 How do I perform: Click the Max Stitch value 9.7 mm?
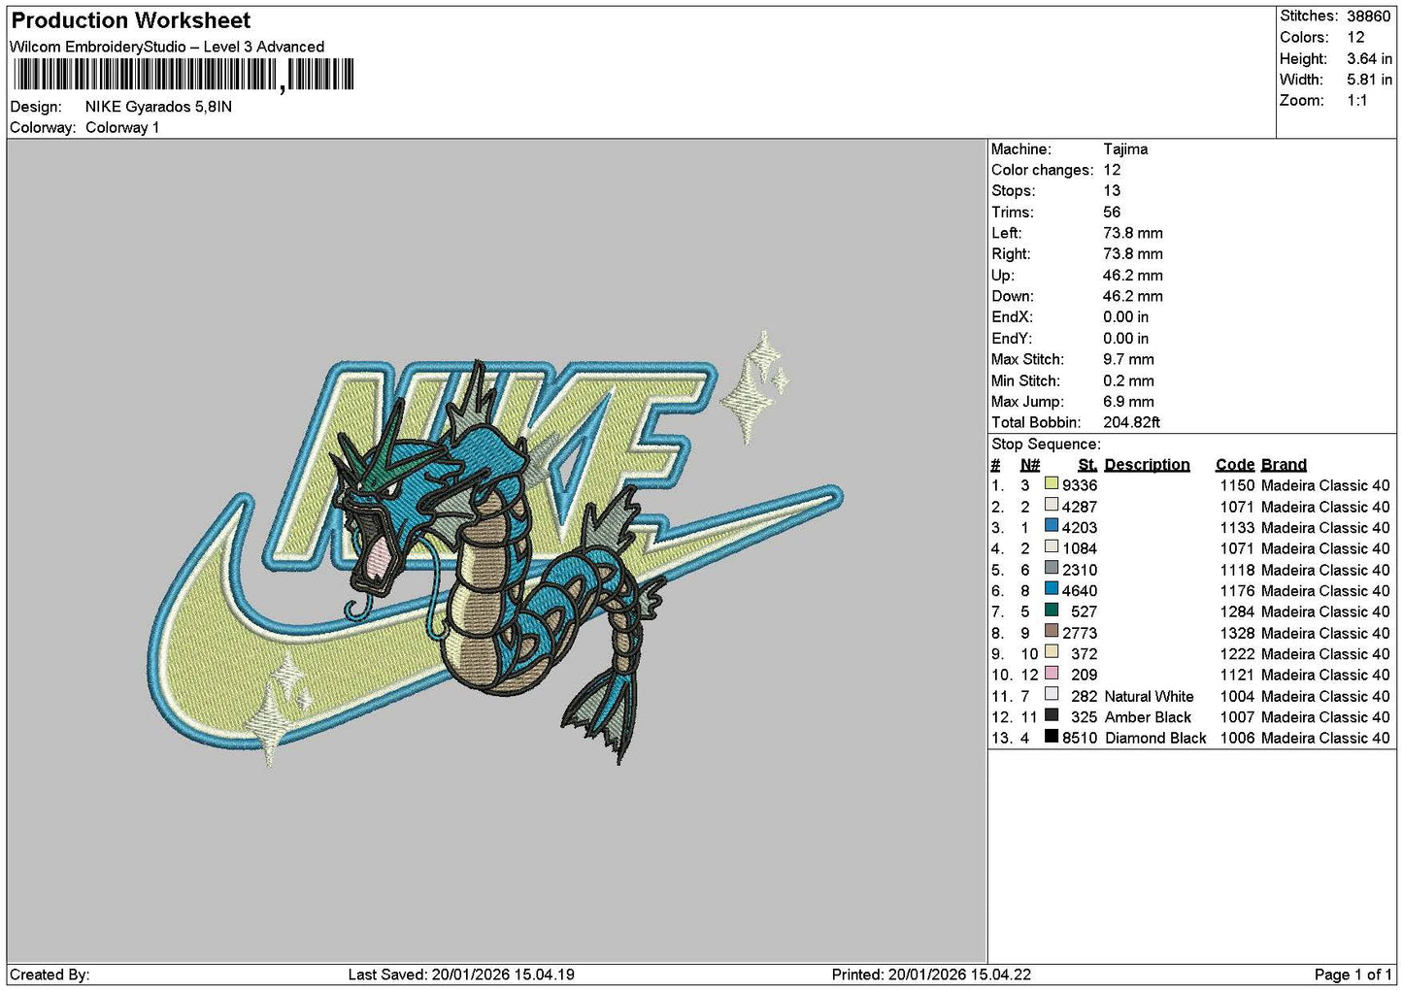(1128, 359)
